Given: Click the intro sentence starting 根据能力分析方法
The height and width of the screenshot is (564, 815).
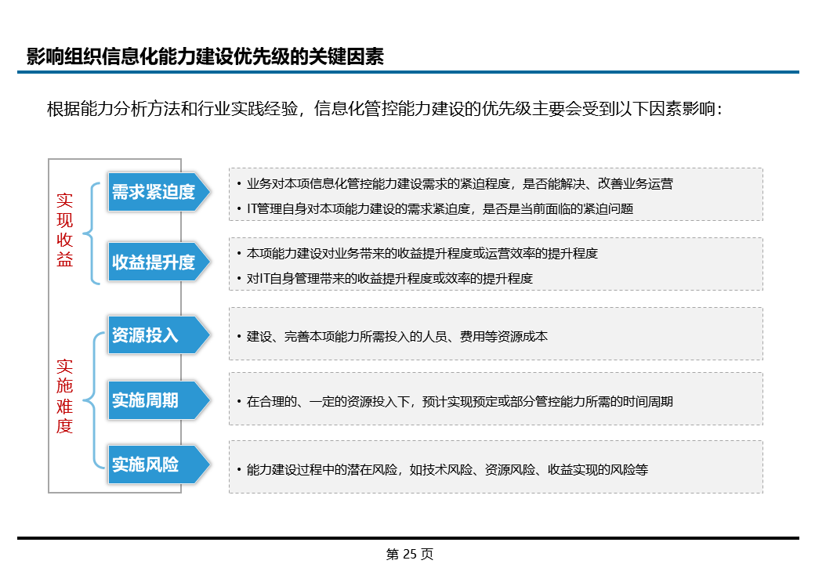Looking at the screenshot, I should (385, 109).
